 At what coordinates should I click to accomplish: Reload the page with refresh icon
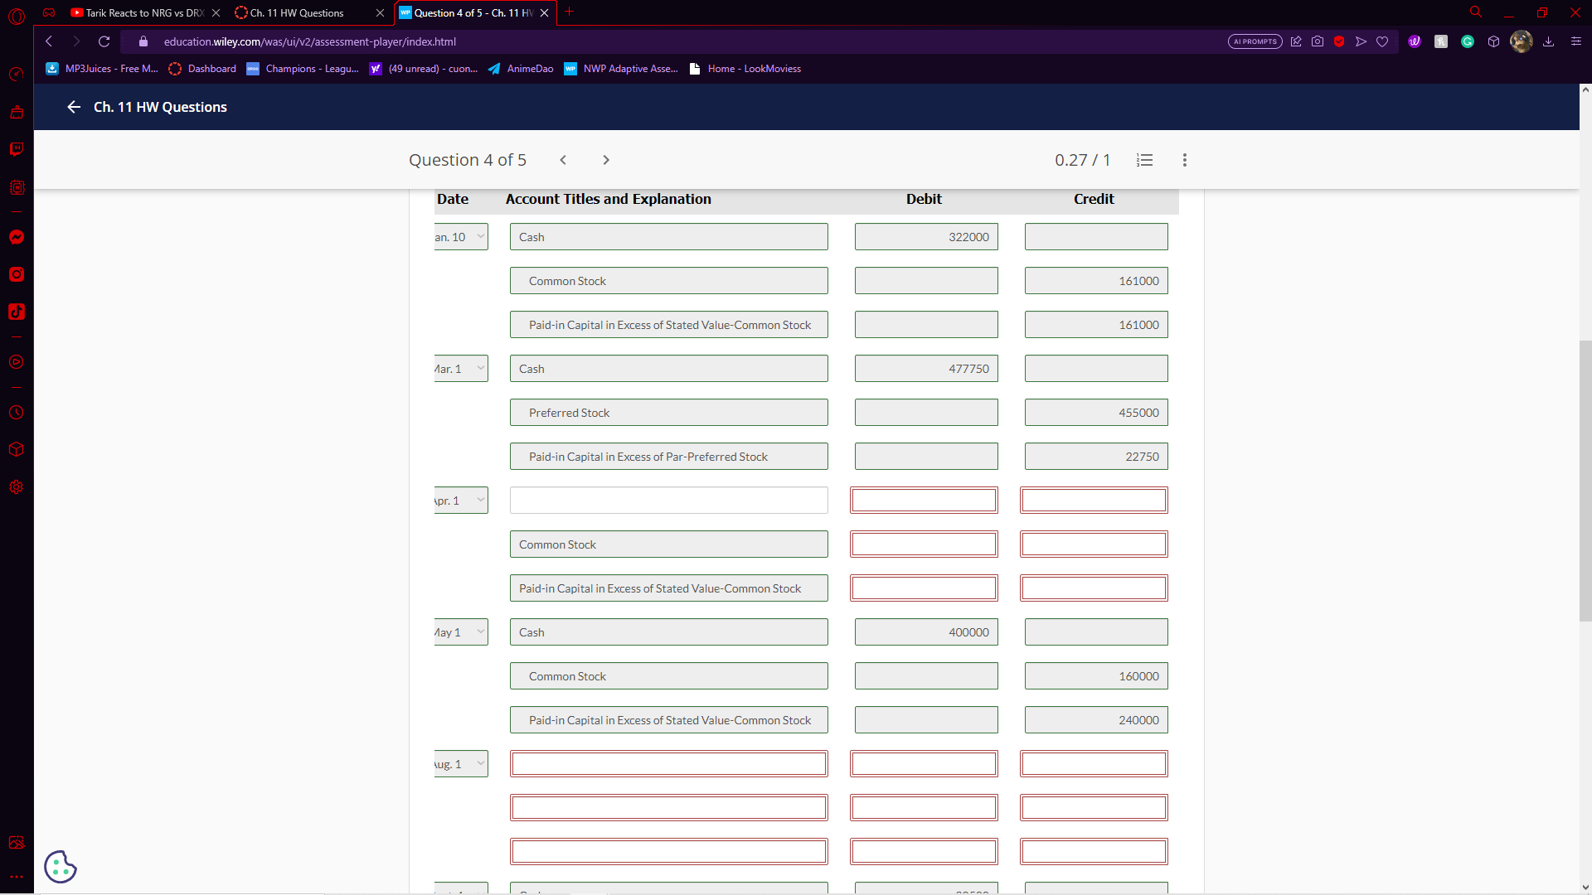104,41
